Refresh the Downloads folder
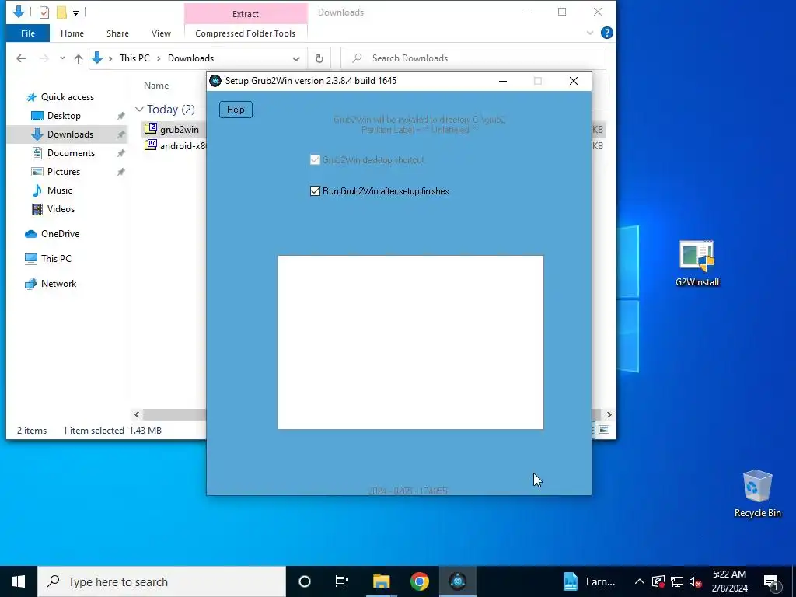The height and width of the screenshot is (597, 796). (x=319, y=58)
